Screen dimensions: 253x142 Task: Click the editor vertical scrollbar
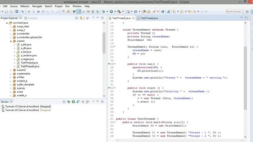[245, 78]
